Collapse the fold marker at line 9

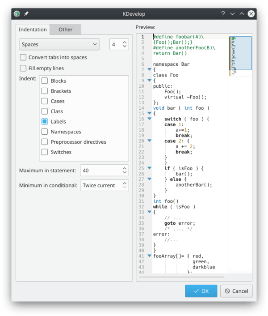click(149, 80)
